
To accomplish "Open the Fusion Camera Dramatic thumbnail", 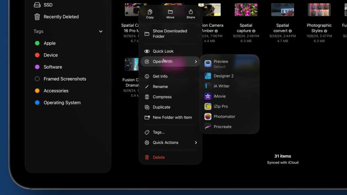I will [132, 64].
